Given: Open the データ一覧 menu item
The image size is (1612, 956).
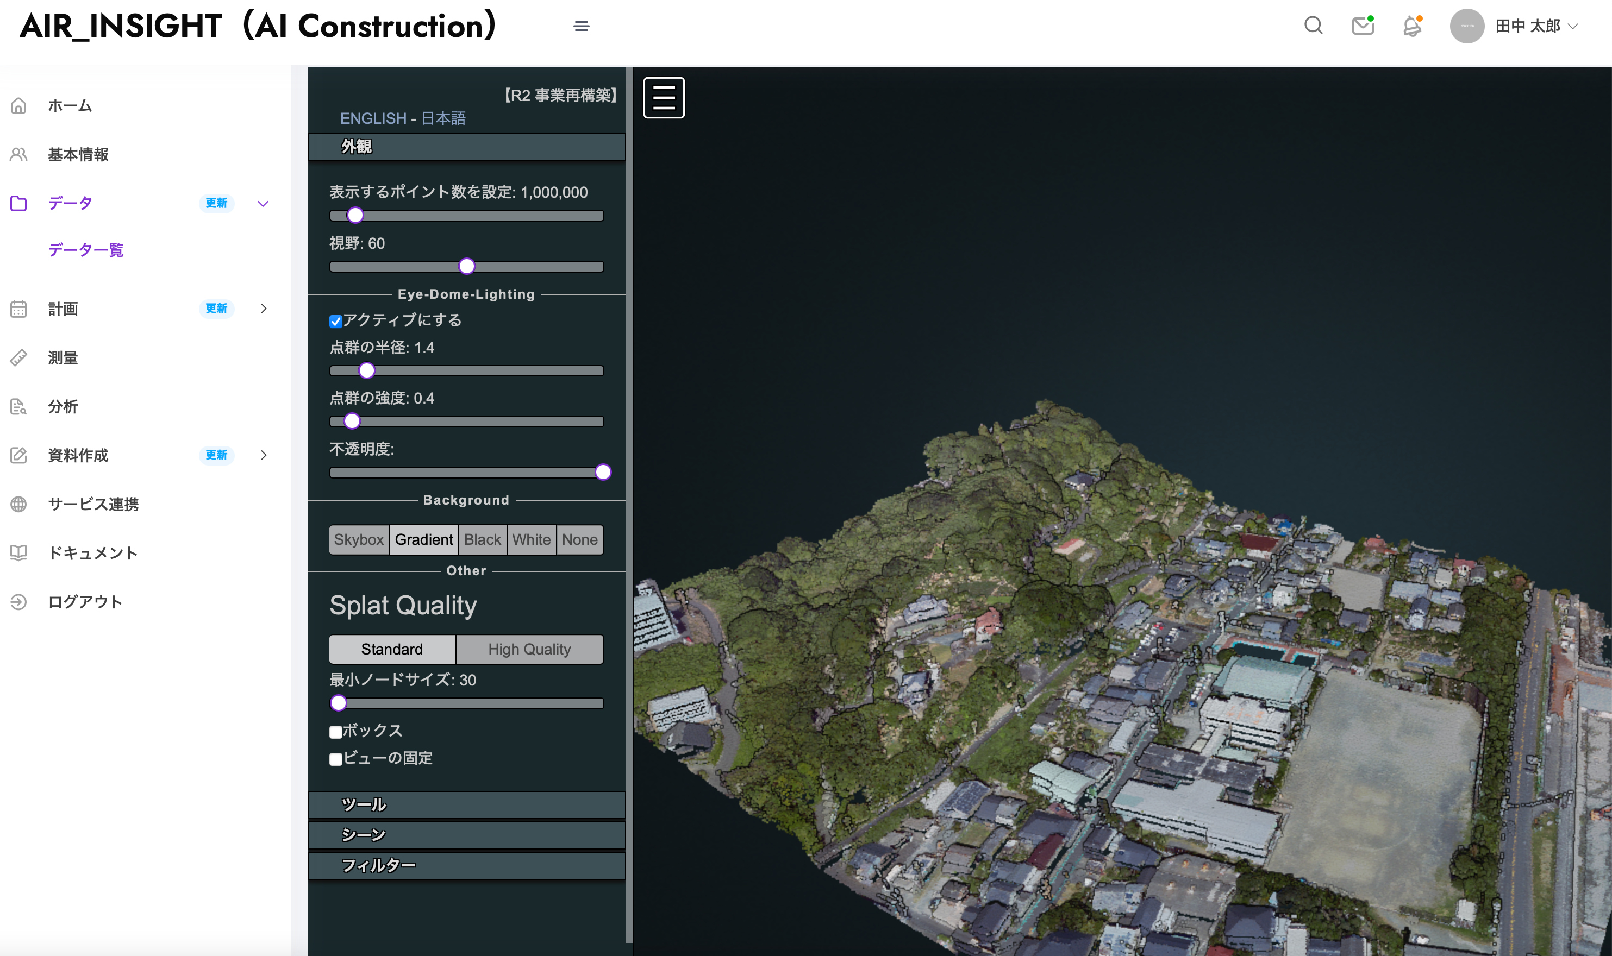Looking at the screenshot, I should [x=86, y=250].
